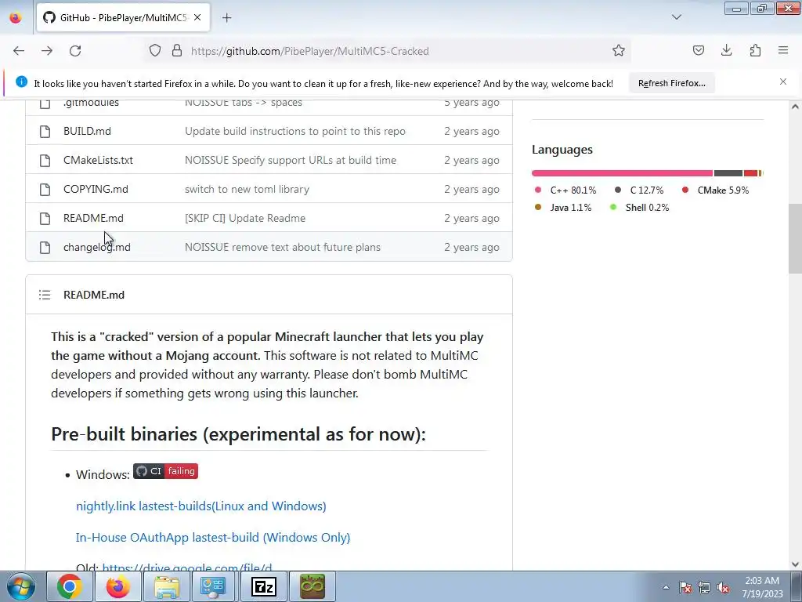Image resolution: width=802 pixels, height=602 pixels.
Task: View site security padlock info
Action: coord(177,51)
